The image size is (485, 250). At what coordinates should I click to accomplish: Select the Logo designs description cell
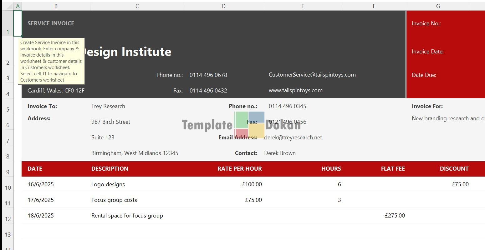tap(108, 184)
